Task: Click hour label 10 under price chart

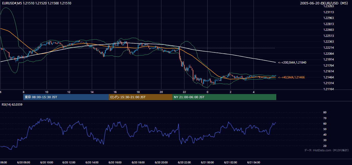Action: (x=47, y=92)
